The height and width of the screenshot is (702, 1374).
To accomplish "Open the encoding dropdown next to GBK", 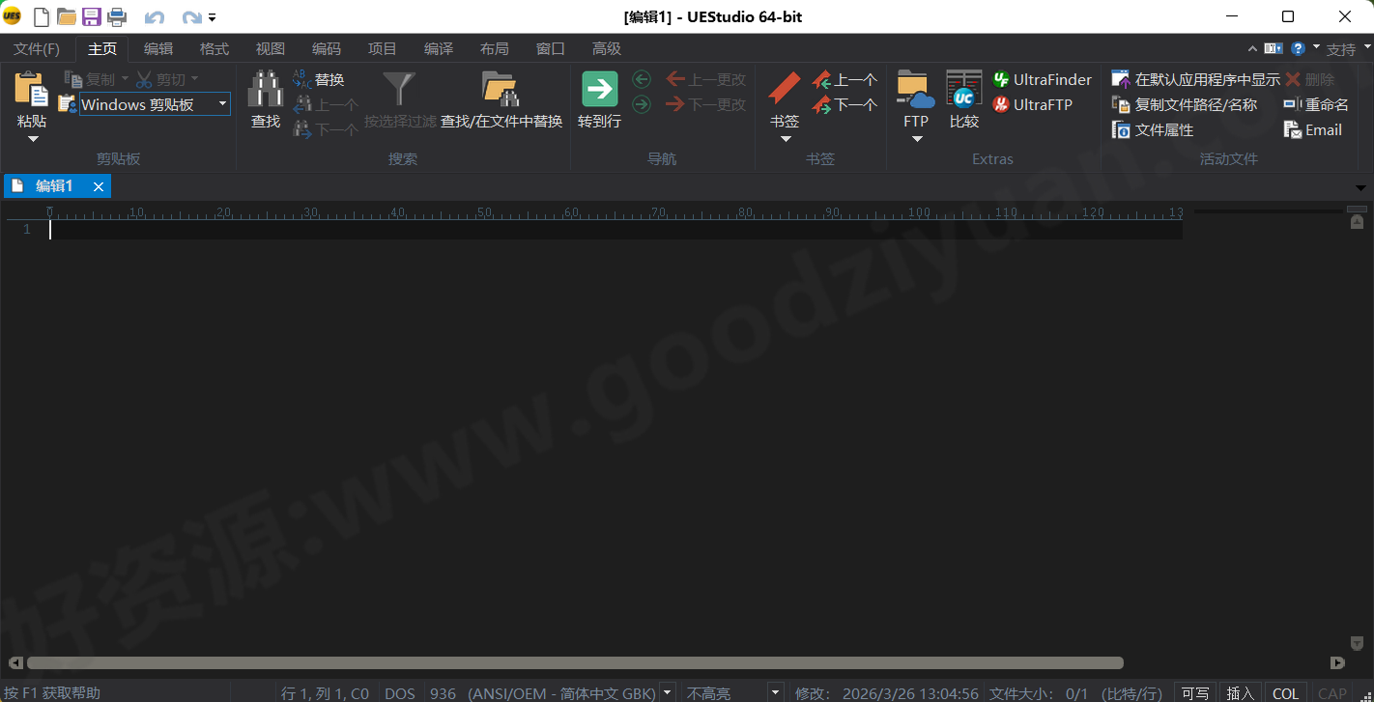I will [667, 692].
